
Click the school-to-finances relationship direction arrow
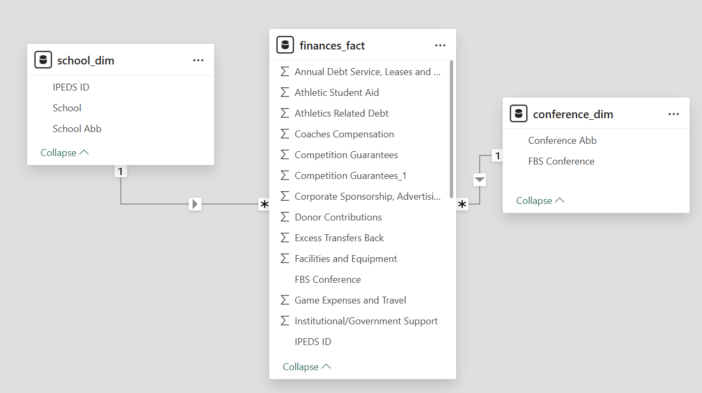195,204
